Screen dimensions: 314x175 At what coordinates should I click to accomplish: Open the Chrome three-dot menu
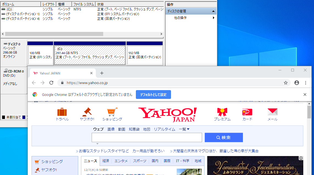point(305,83)
